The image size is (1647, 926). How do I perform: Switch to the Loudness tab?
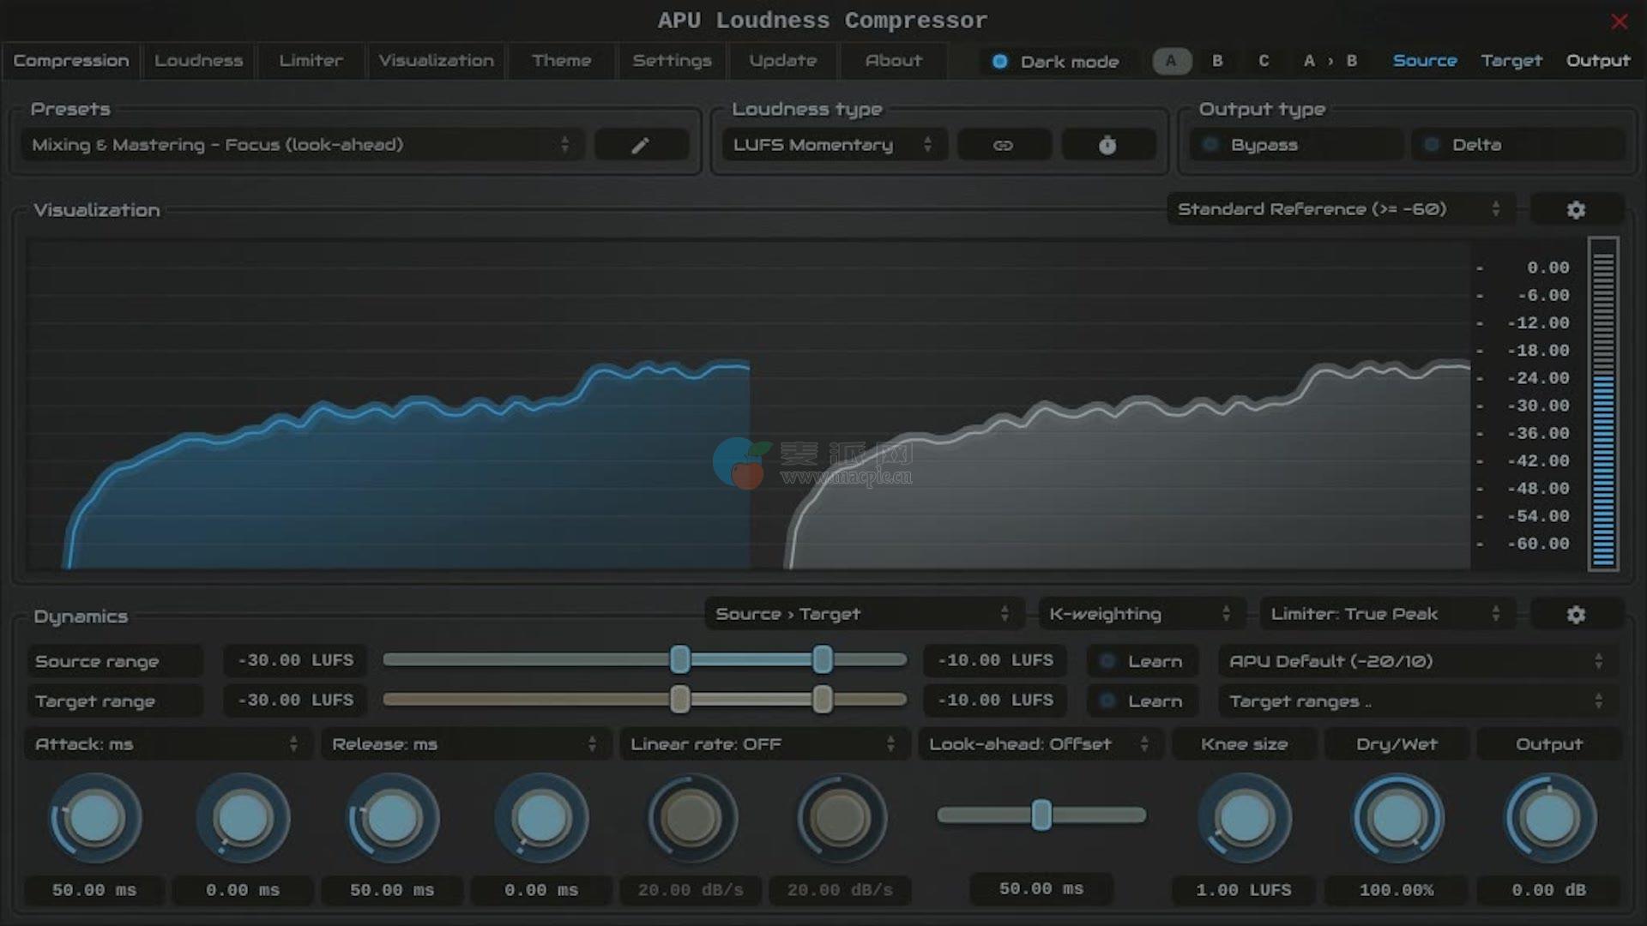tap(199, 61)
